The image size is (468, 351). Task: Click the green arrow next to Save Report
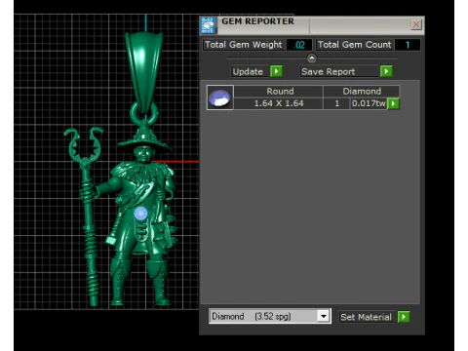click(x=386, y=71)
